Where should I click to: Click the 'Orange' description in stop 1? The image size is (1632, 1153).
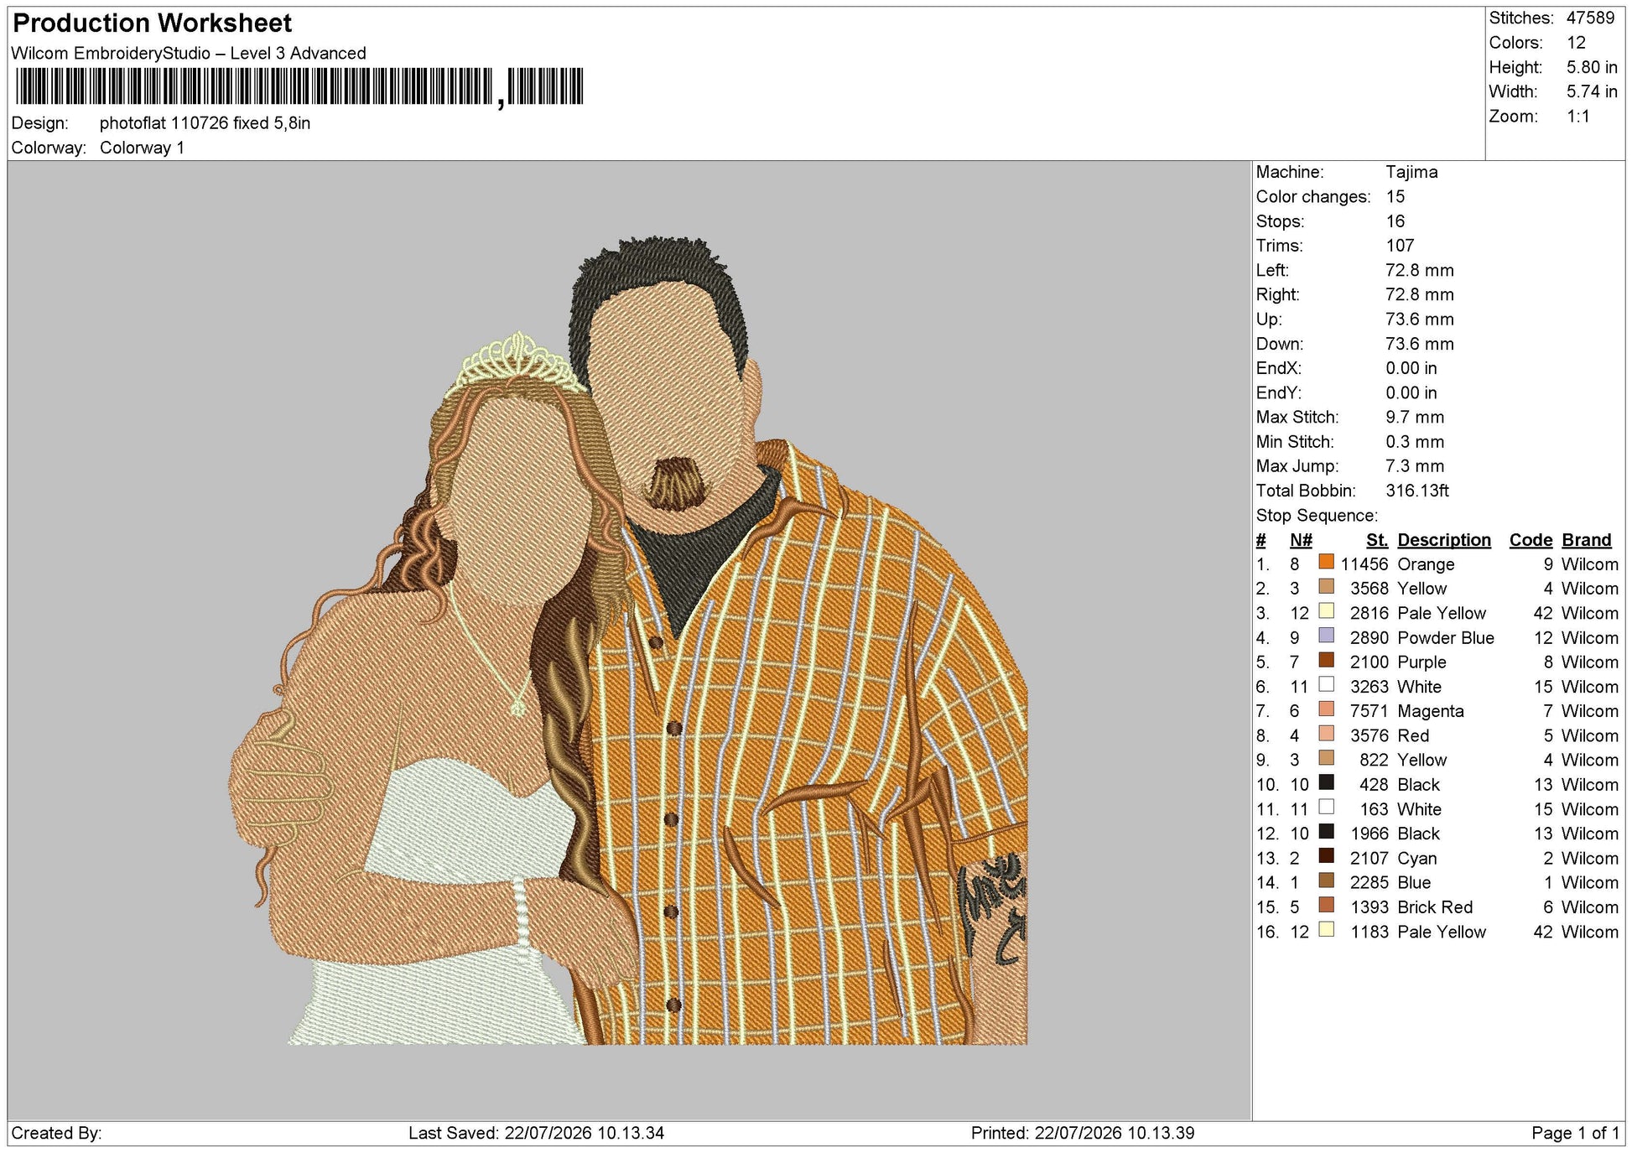[1426, 564]
